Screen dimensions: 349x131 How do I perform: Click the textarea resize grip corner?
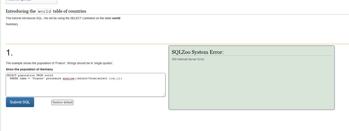click(164, 95)
